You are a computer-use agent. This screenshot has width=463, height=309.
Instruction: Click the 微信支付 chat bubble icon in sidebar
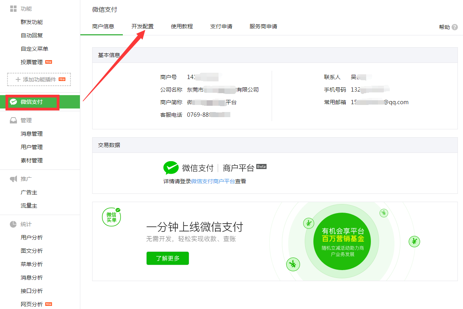click(13, 102)
